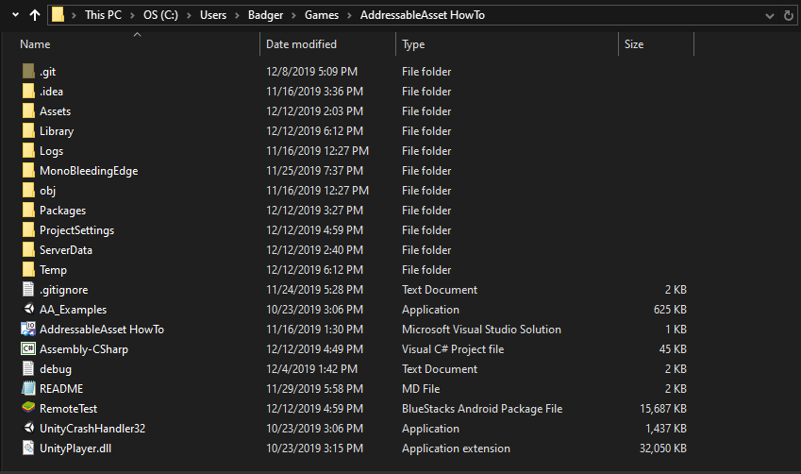Select the Packages folder icon
Screen dimensions: 801x474
coord(28,211)
